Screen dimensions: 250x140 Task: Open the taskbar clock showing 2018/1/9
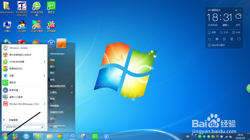coord(240,137)
